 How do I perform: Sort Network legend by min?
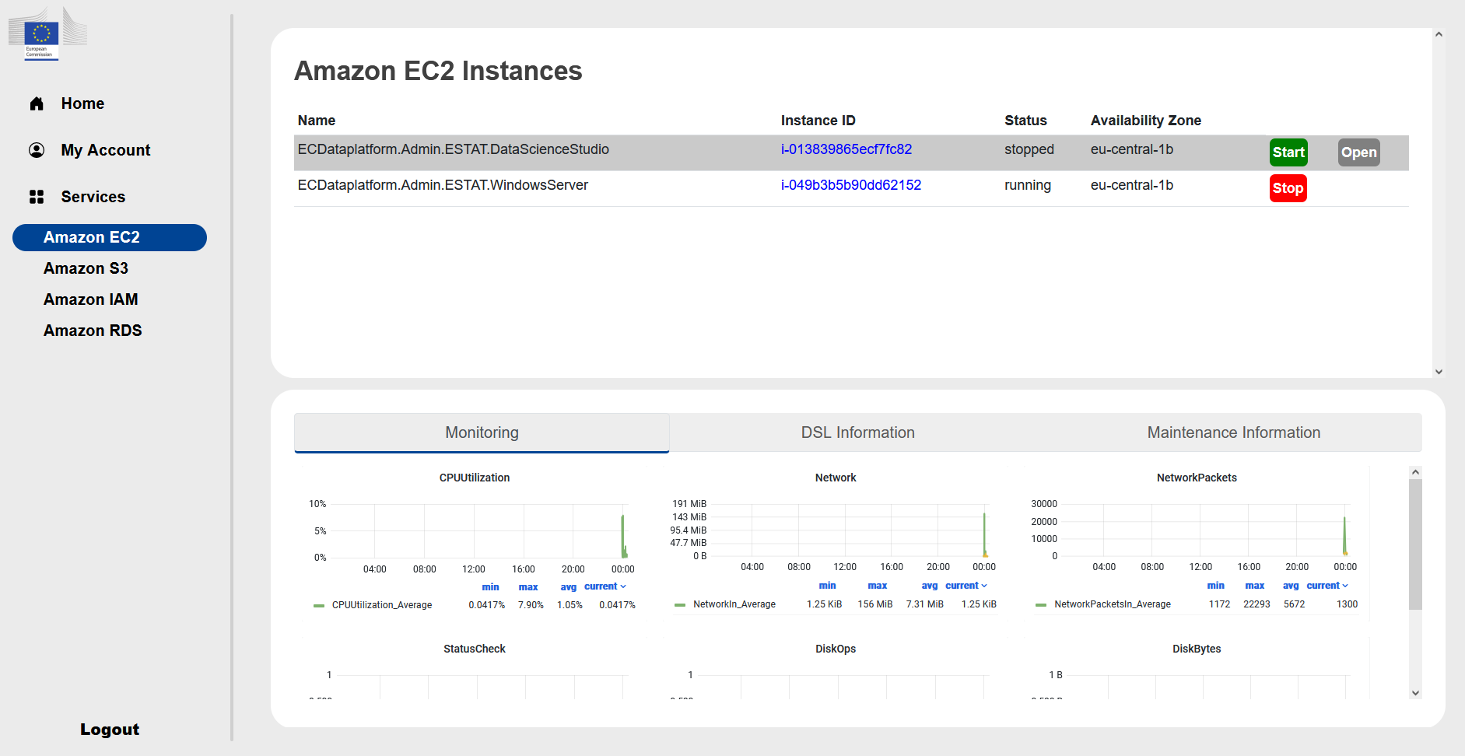(827, 586)
